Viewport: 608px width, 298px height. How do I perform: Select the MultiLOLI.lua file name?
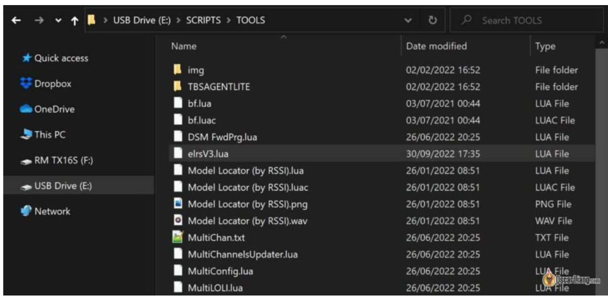(215, 288)
